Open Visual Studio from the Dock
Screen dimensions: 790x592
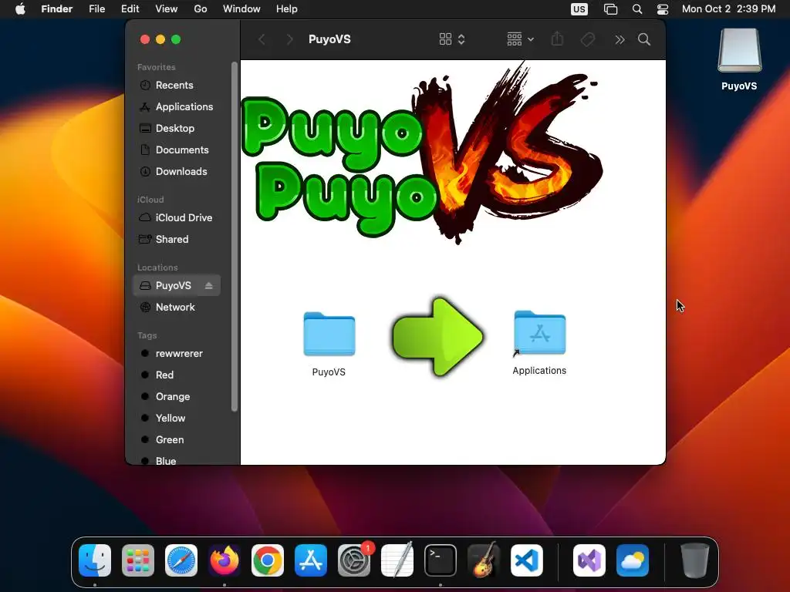click(x=589, y=560)
